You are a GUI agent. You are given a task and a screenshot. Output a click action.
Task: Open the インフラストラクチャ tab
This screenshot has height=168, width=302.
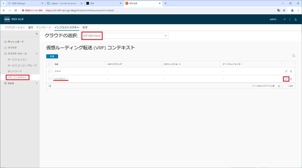(x=67, y=27)
